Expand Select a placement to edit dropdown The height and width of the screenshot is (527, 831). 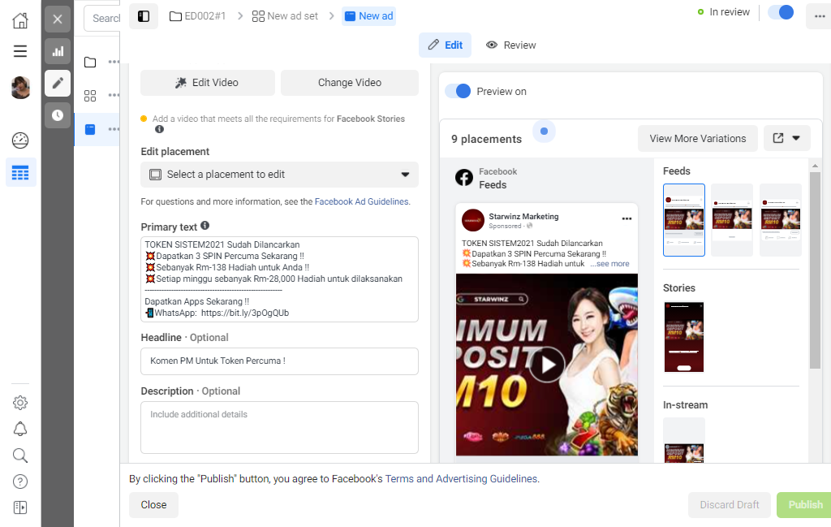[279, 175]
